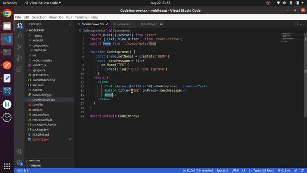The width and height of the screenshot is (307, 173).
Task: Open the Terminal menu
Action: (x=82, y=17)
